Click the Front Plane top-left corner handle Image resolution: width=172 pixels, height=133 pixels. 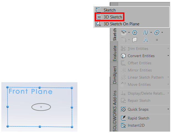7,87
